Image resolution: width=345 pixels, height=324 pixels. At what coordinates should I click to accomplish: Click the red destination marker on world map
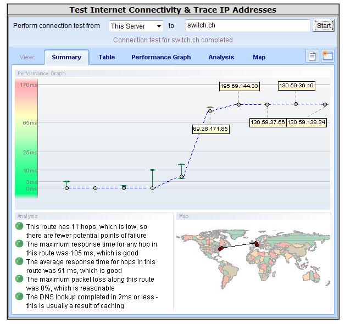coord(256,244)
